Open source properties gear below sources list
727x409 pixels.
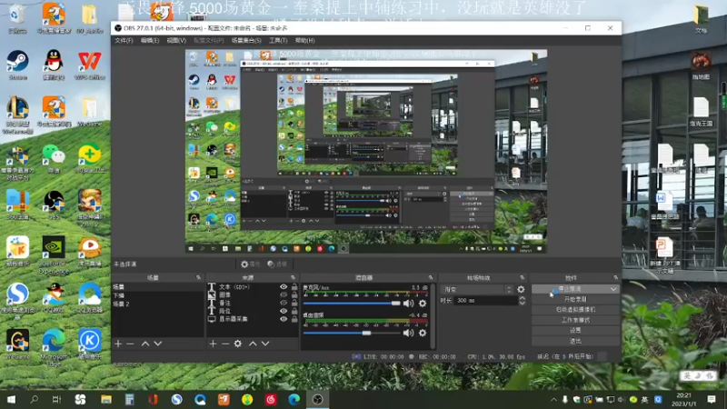[x=238, y=344]
